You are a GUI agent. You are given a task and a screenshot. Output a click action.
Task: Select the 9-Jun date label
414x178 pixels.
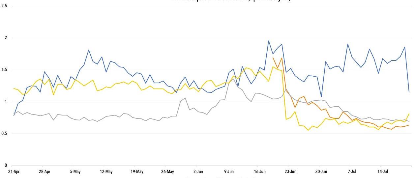click(229, 171)
